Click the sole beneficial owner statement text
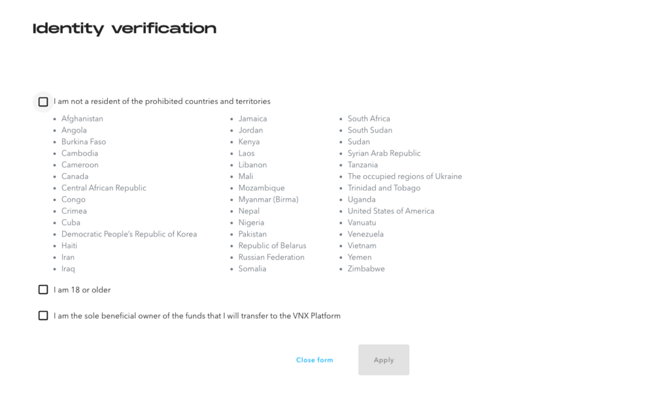The height and width of the screenshot is (407, 661). click(197, 316)
